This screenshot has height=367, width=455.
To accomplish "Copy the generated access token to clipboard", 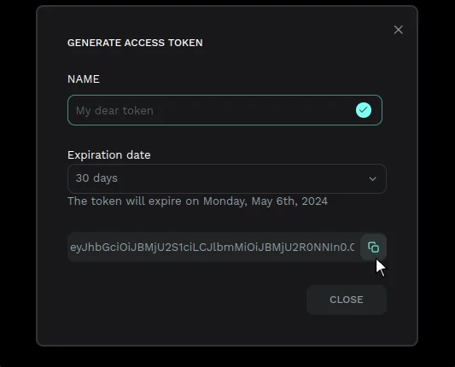I will point(373,248).
